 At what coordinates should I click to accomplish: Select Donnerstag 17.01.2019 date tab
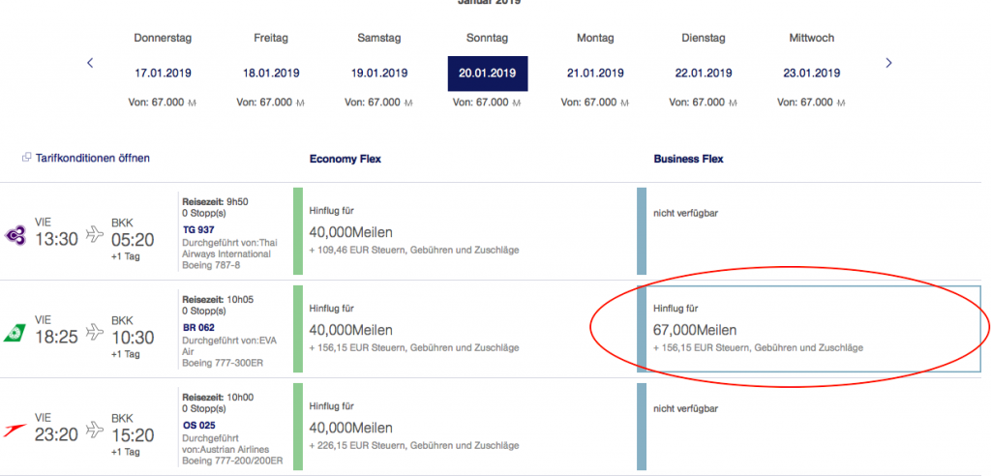tap(163, 73)
